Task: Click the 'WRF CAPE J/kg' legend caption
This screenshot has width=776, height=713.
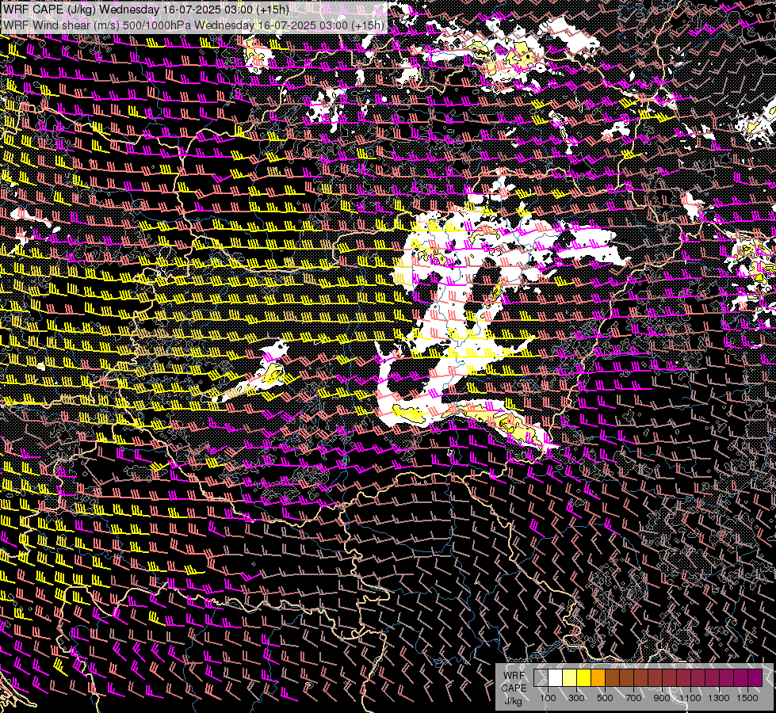Action: [514, 688]
